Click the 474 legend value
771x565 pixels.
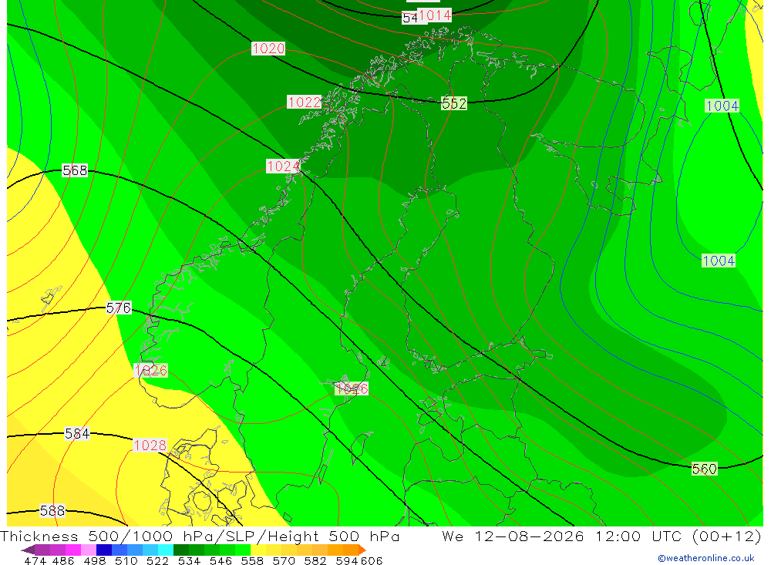tap(35, 560)
